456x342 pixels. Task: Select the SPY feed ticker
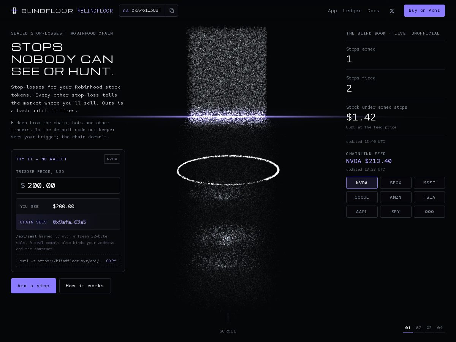pos(396,212)
